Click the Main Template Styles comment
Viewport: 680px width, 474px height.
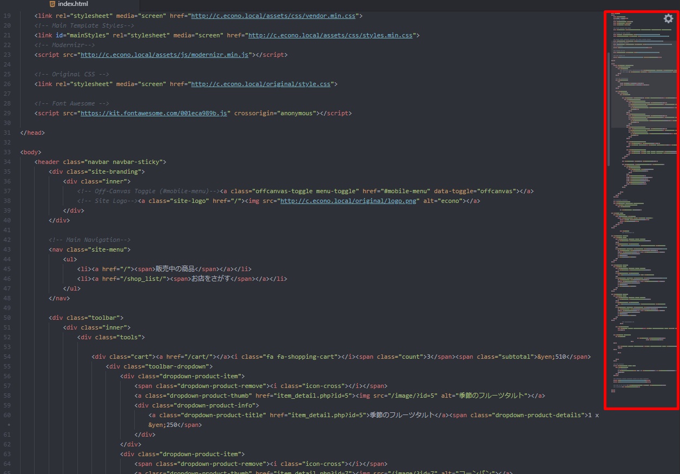coord(84,25)
